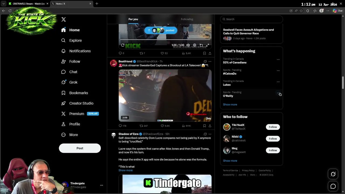
Task: Open Grok floating button at bottom right
Action: tap(333, 174)
